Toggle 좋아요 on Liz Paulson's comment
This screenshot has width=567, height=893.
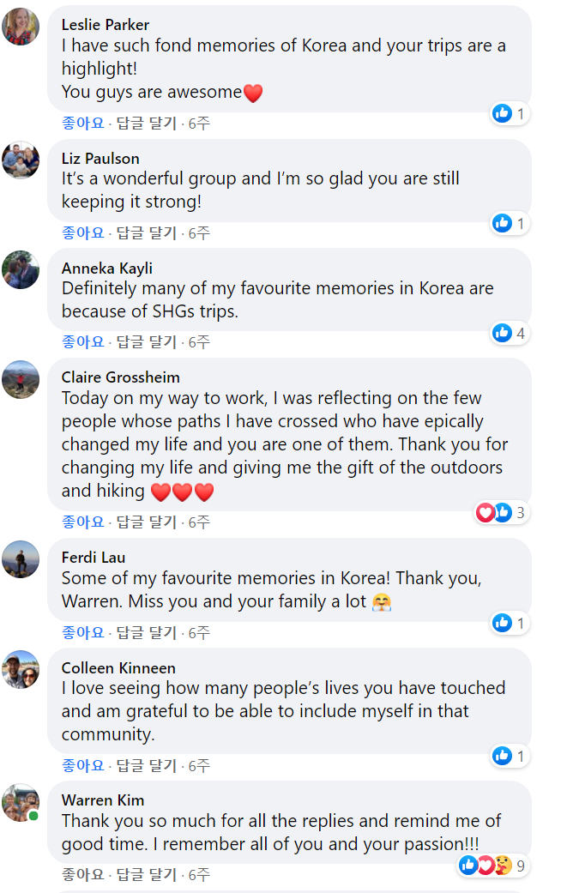click(x=81, y=232)
